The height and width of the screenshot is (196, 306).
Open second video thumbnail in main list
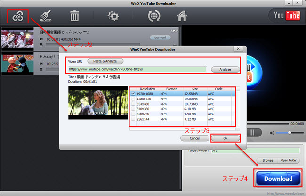coord(17,63)
